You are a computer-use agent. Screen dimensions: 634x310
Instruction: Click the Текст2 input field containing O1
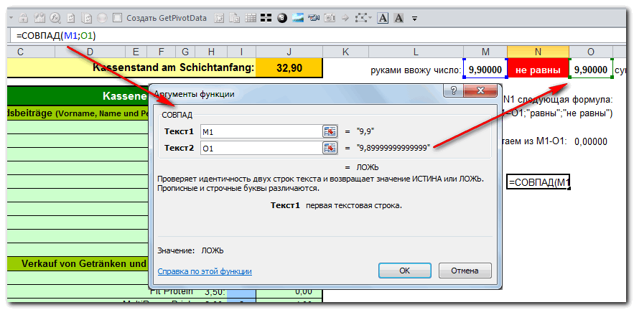tap(261, 148)
